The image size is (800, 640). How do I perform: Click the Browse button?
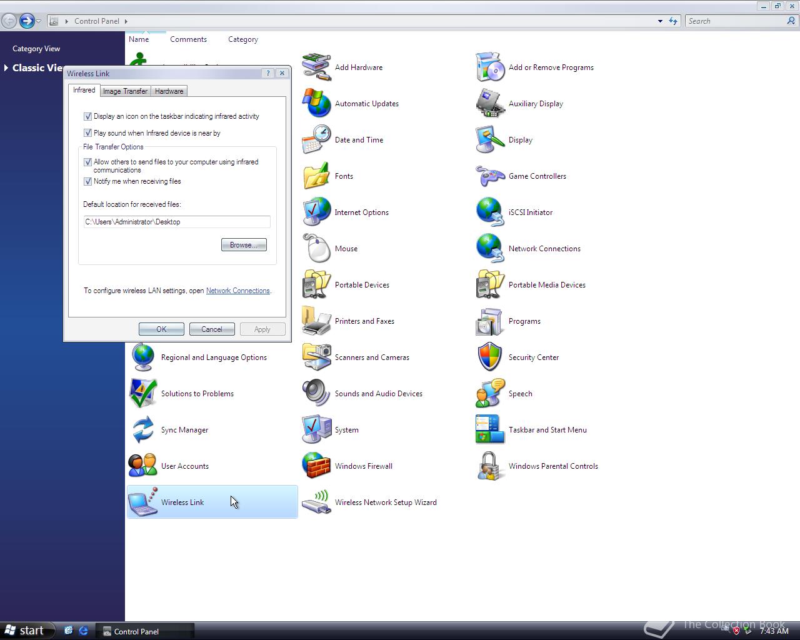(x=244, y=245)
